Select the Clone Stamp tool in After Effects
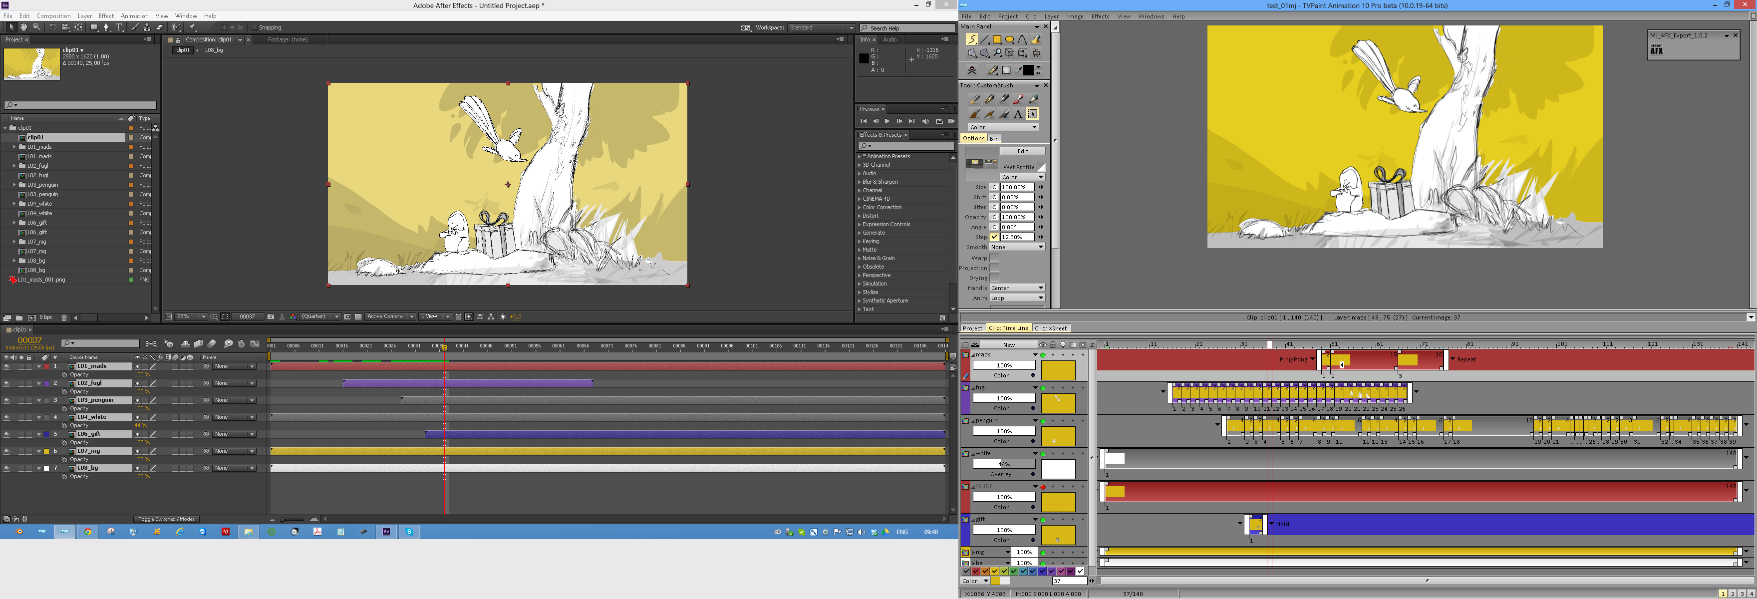 click(147, 27)
